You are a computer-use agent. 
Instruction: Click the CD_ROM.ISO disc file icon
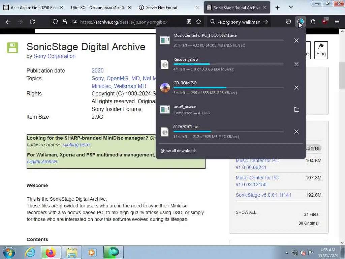(x=165, y=88)
